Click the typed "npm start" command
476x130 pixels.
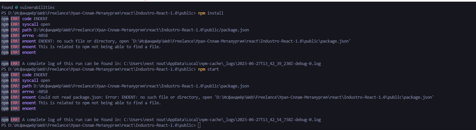(x=209, y=69)
